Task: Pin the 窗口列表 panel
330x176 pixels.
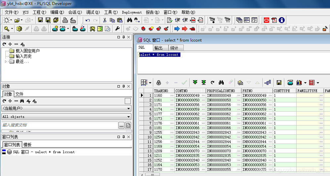Action: 123,137
